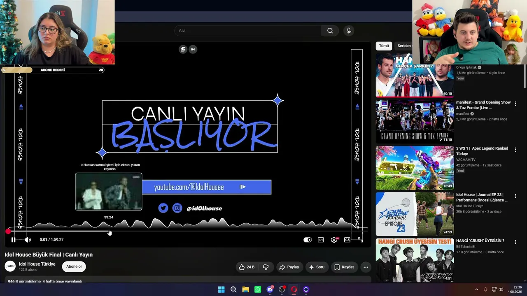Open network settings from the system tray
The height and width of the screenshot is (296, 527).
pos(494,289)
